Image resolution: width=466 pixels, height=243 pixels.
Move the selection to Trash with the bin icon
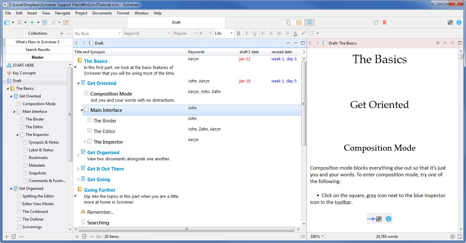pyautogui.click(x=45, y=22)
